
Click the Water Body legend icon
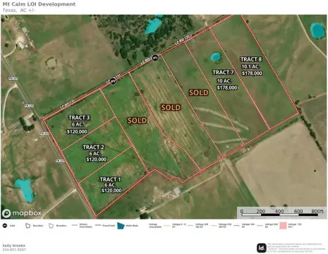click(121, 226)
